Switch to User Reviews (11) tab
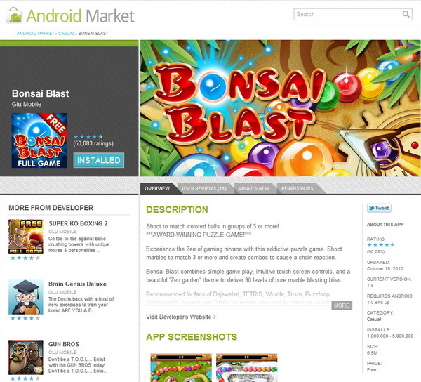Screen dimensions: 421x382 204,188
